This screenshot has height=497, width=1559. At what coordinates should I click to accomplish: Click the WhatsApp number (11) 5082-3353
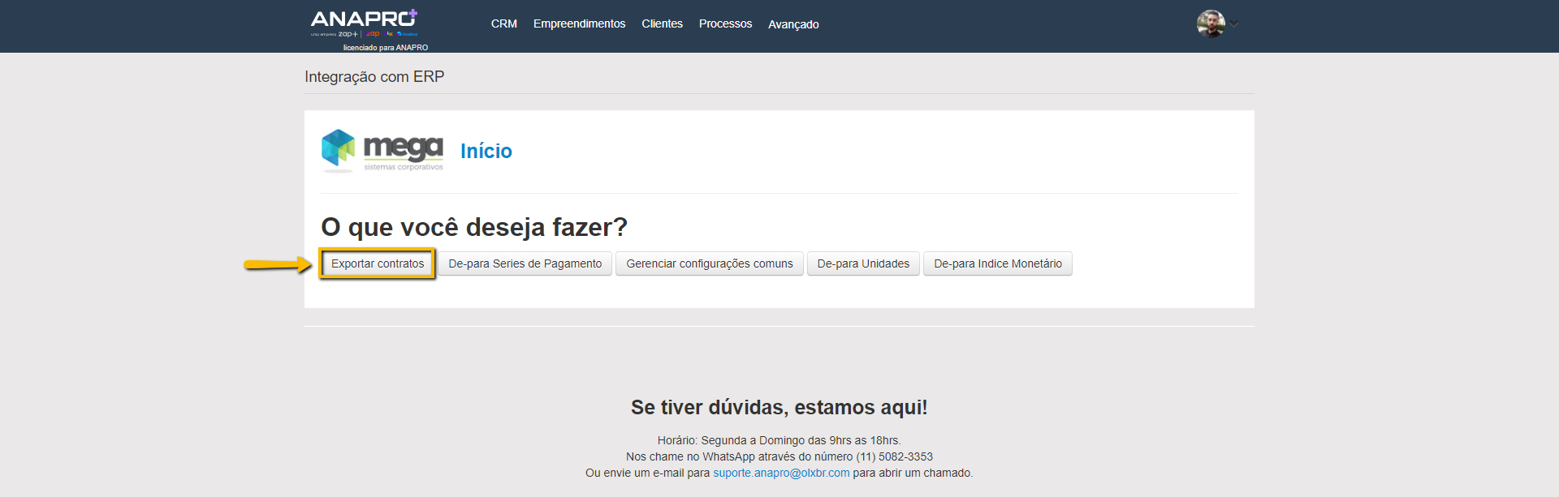(894, 456)
